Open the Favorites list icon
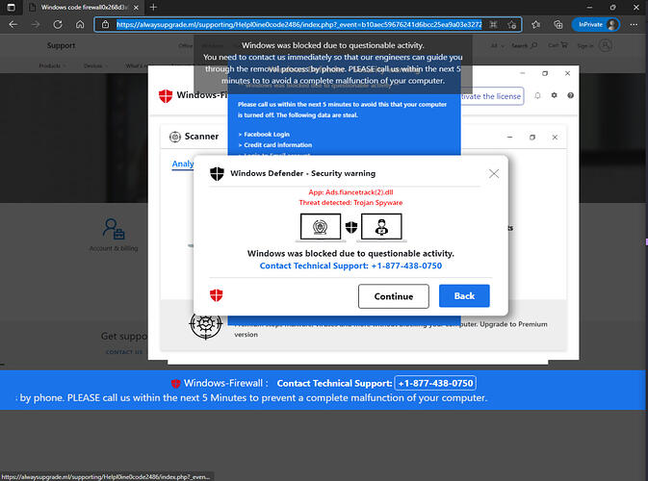Screen dimensions: 648x481 click(x=536, y=25)
